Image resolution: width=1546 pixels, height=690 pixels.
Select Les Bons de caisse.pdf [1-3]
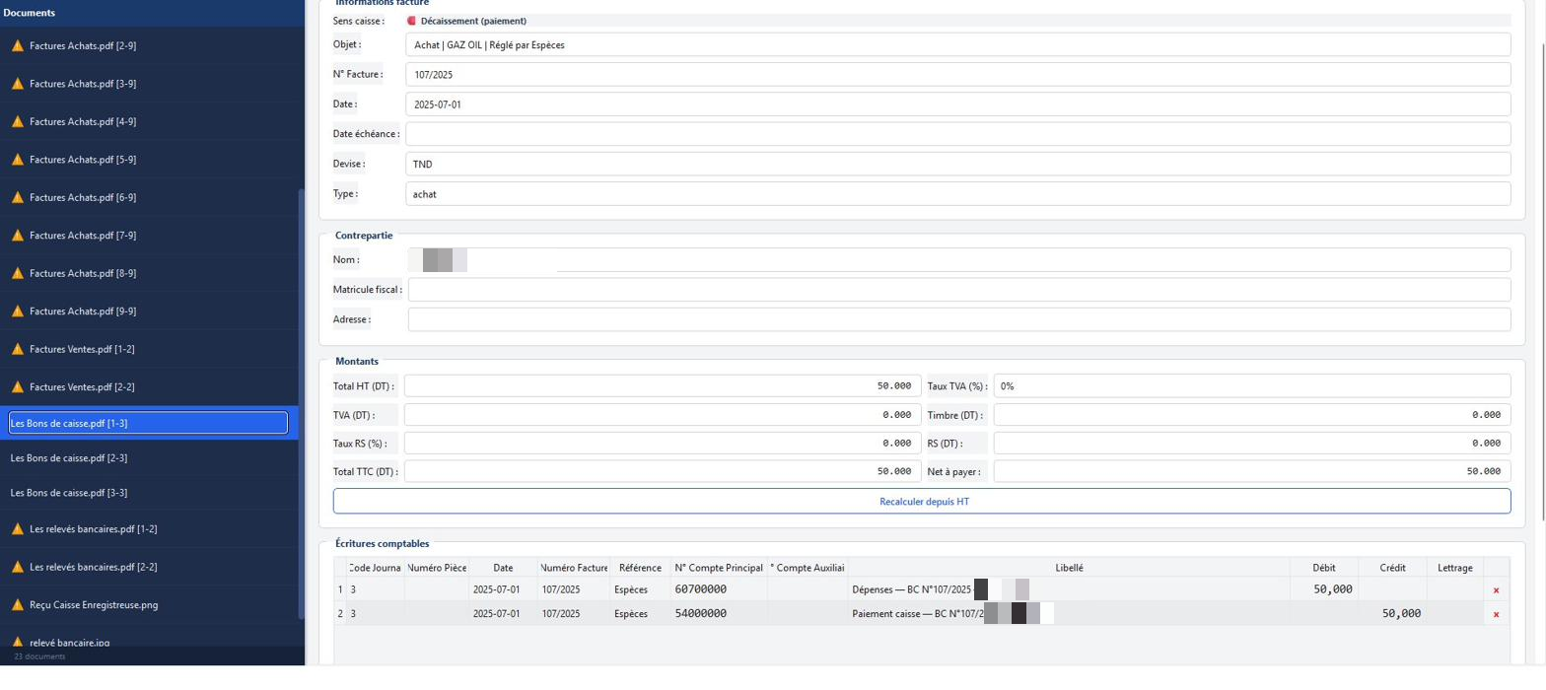click(x=148, y=423)
